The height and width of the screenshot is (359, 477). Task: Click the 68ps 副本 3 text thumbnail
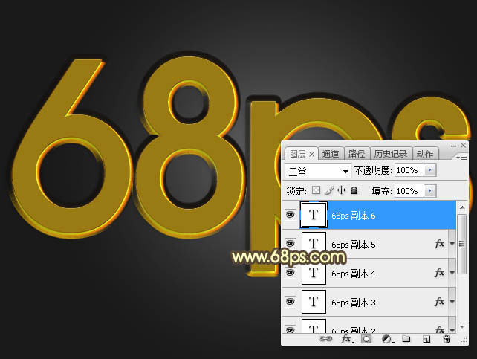(314, 302)
